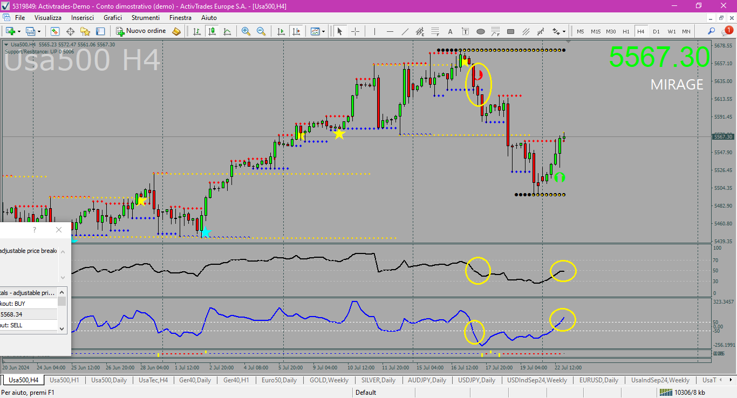Click the Default profile in status bar
Image resolution: width=737 pixels, height=398 pixels.
pyautogui.click(x=366, y=393)
